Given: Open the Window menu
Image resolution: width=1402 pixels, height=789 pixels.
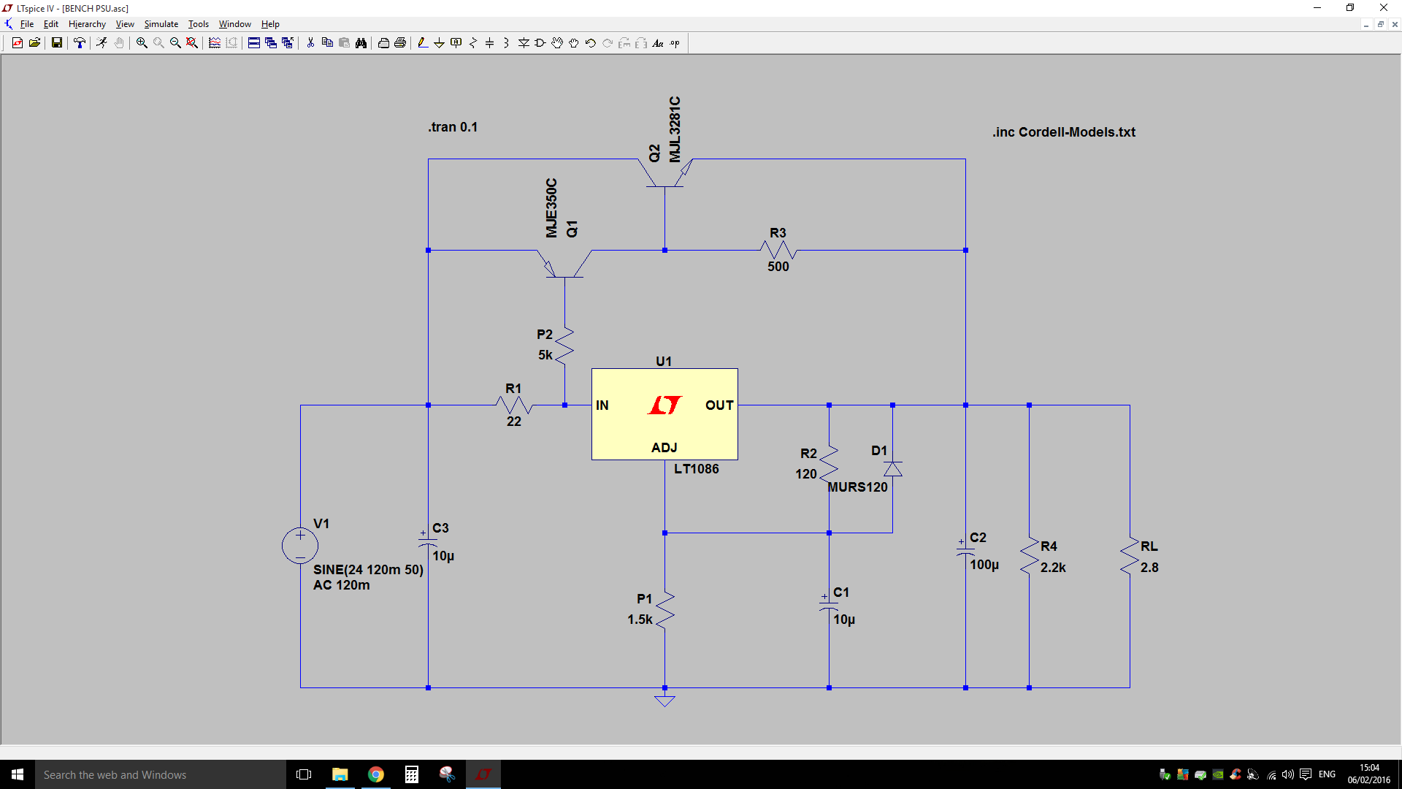Looking at the screenshot, I should click(x=234, y=24).
